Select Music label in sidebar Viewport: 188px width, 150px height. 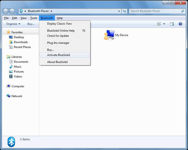click(18, 66)
